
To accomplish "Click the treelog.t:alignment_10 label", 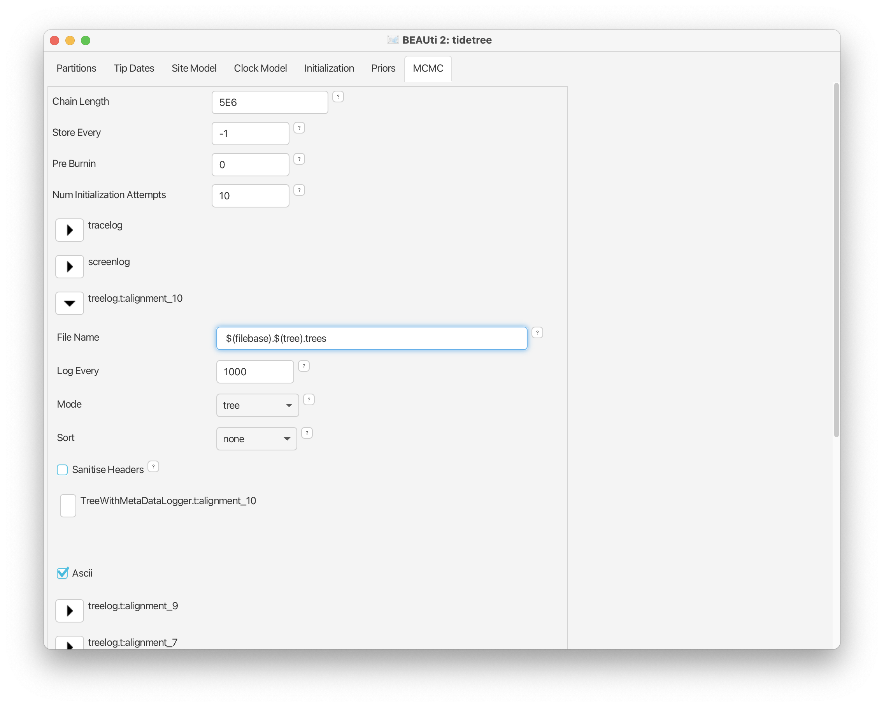I will tap(135, 298).
